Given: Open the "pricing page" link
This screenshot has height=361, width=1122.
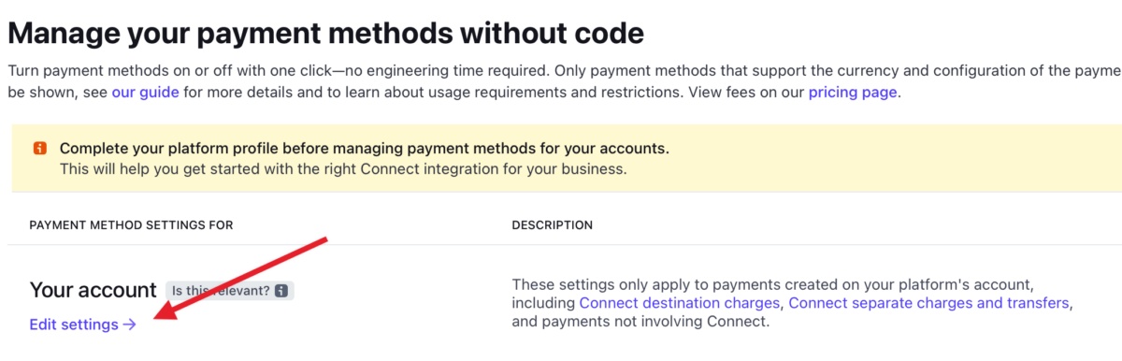Looking at the screenshot, I should (853, 93).
